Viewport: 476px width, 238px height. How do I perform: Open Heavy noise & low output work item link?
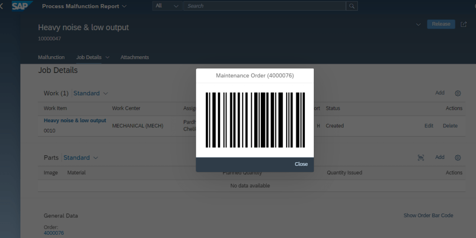point(75,120)
